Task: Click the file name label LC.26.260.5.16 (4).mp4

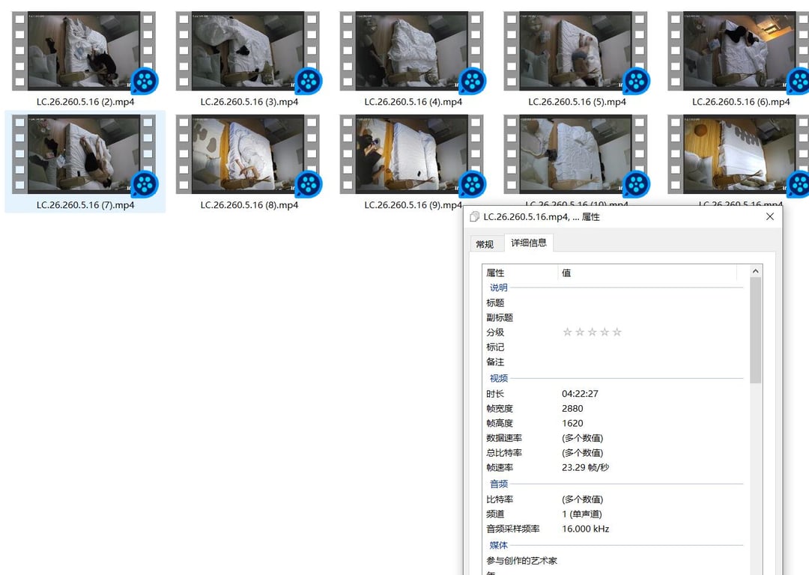Action: point(413,102)
